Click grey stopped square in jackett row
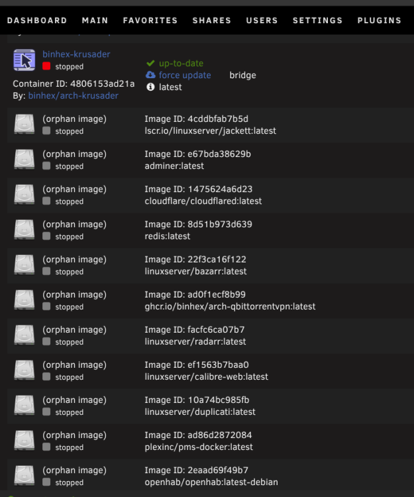Screen dimensions: 414x497 click(x=46, y=131)
